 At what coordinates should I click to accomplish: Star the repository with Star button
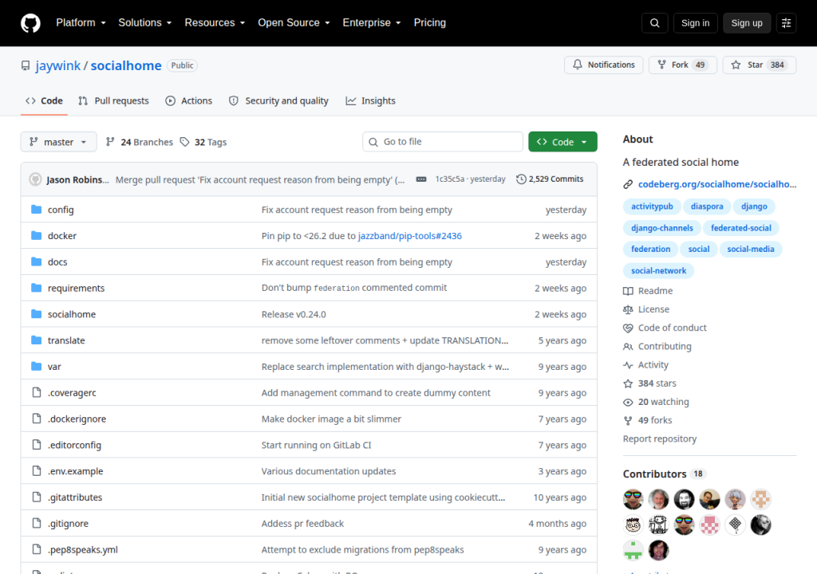(760, 65)
